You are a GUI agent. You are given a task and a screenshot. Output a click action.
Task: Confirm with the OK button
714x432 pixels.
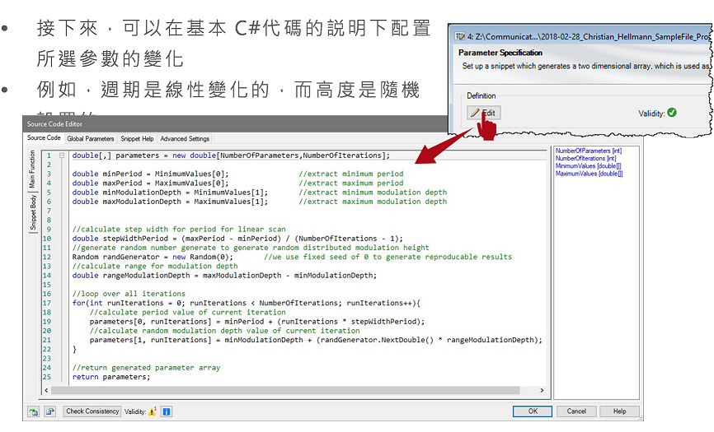pos(533,411)
